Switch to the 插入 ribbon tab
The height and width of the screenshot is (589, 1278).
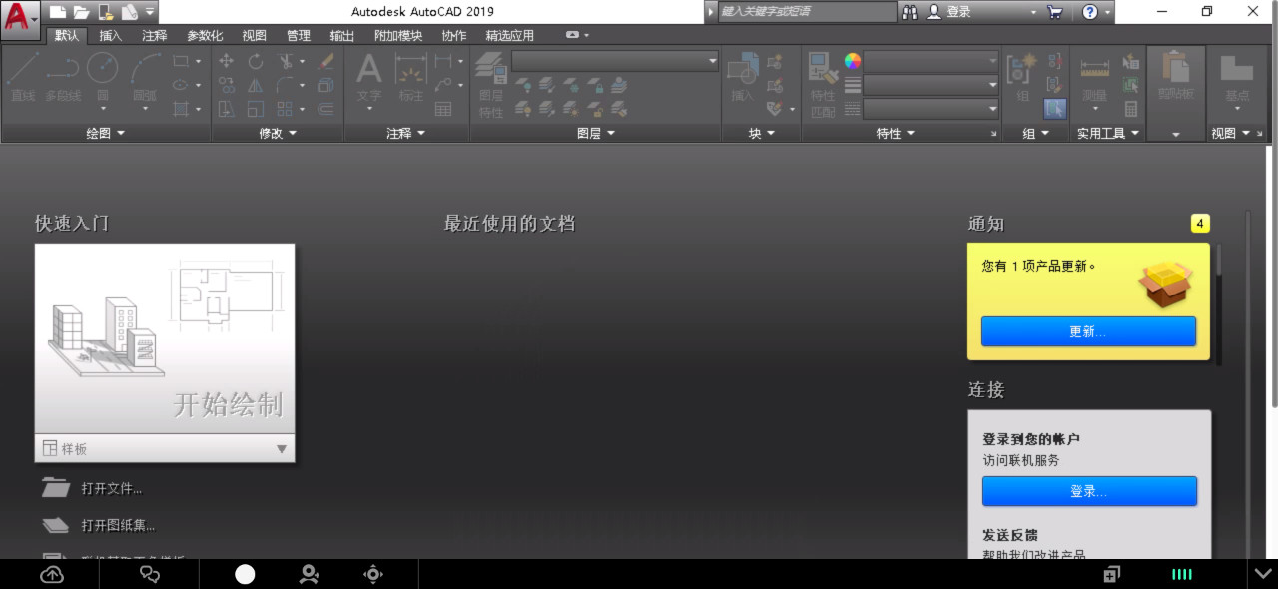111,35
